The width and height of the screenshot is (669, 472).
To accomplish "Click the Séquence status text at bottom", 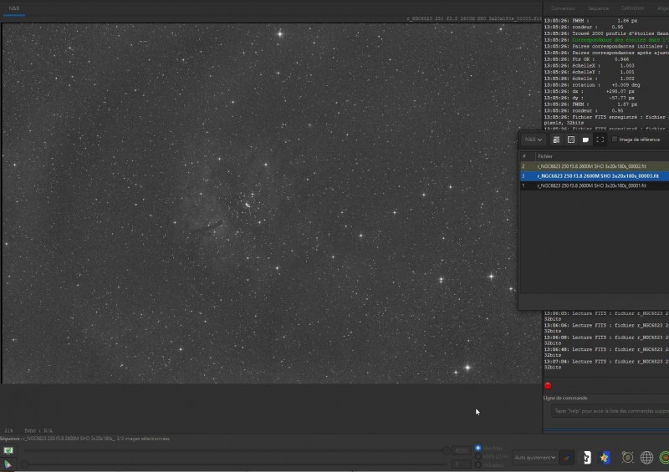I will point(85,439).
